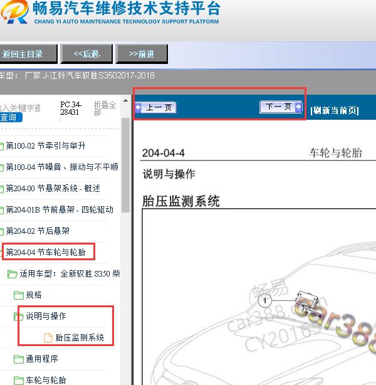Collapse the 说明与操作 folder
Image resolution: width=376 pixels, height=385 pixels.
pos(46,316)
